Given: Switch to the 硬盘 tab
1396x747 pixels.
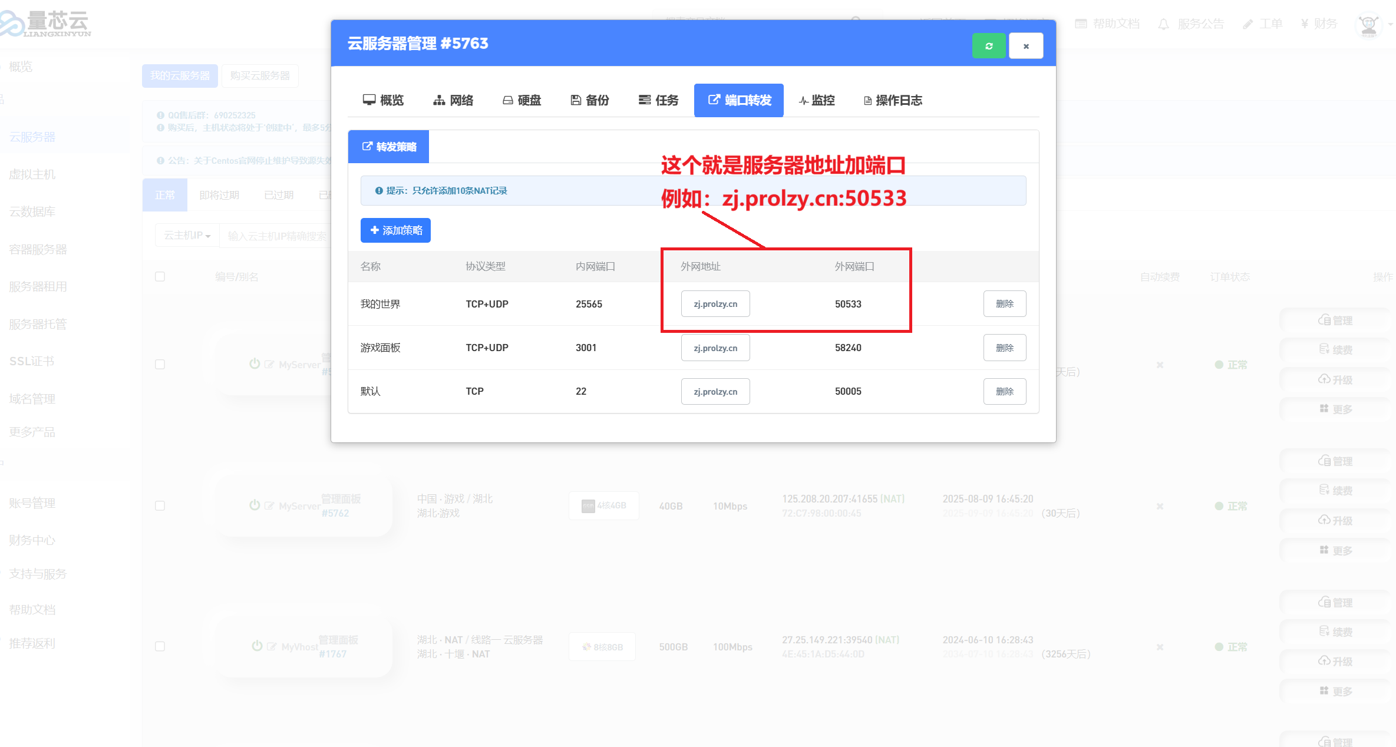Looking at the screenshot, I should [522, 100].
